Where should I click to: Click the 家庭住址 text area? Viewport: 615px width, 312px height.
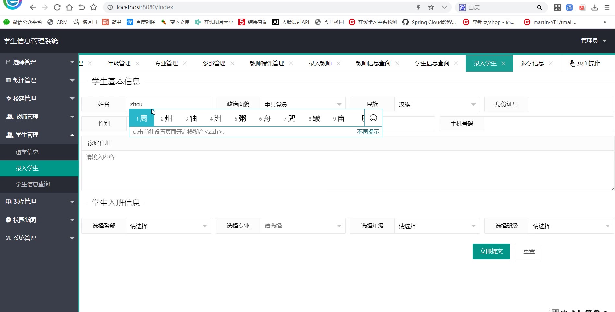[x=348, y=171]
